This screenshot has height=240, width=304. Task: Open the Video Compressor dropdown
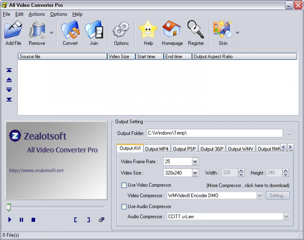[260, 195]
